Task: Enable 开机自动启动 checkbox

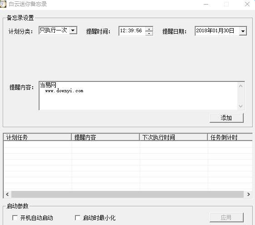Action: [15, 218]
